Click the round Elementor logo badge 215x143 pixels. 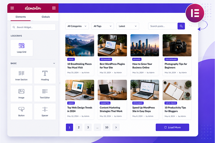195,13
